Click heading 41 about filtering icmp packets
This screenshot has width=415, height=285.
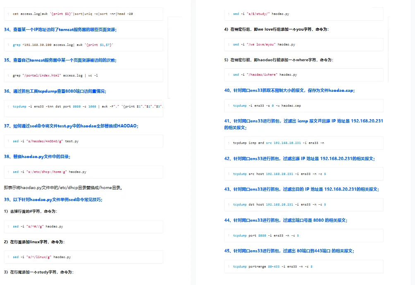point(303,124)
